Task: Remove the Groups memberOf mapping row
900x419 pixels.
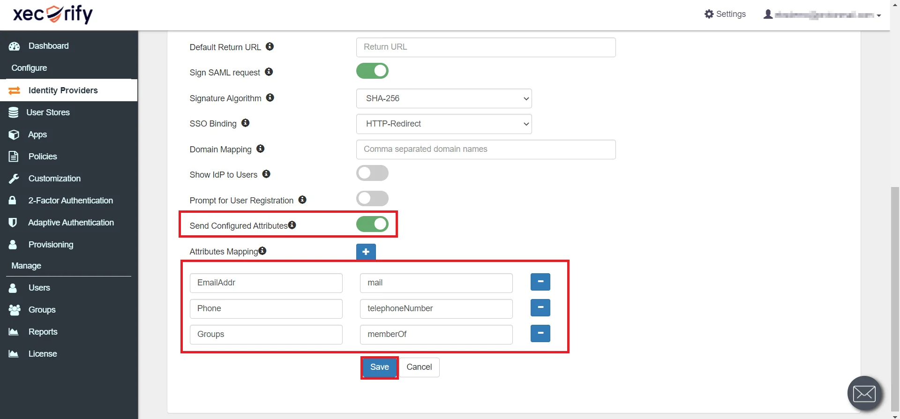Action: 540,334
